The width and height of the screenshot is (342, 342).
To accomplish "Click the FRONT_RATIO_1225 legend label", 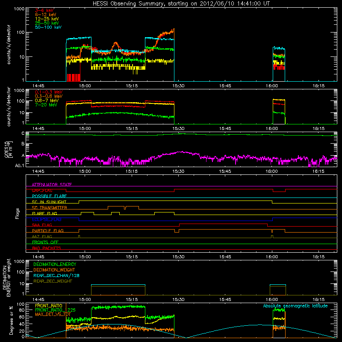I will coord(55,310).
